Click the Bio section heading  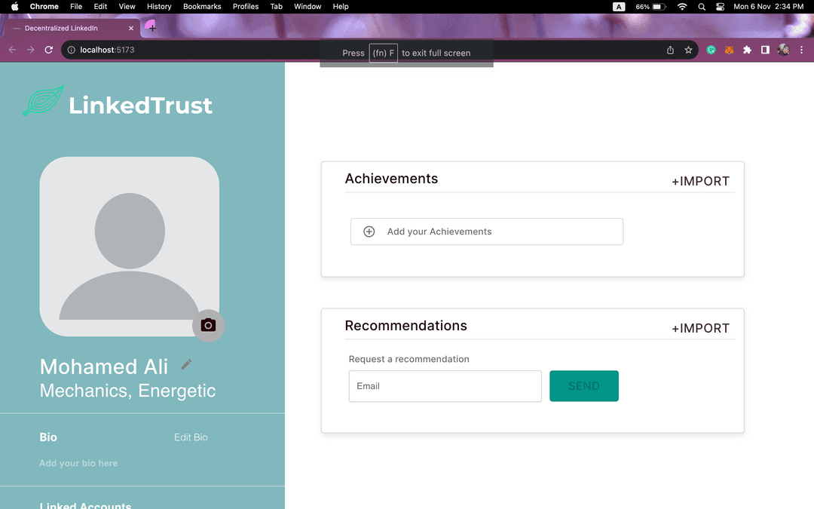coord(48,437)
